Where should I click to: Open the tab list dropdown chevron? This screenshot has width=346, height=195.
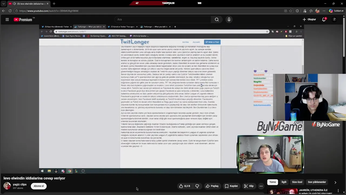click(4, 4)
